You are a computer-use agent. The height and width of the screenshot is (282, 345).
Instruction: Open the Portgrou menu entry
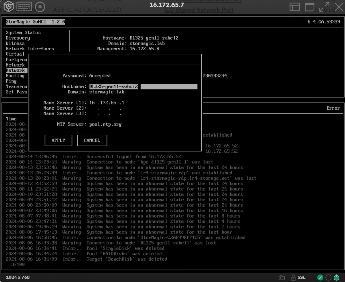[16, 60]
